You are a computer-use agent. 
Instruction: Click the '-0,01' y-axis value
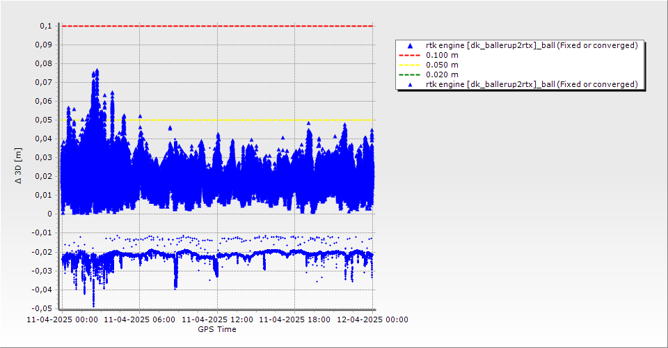tap(42, 232)
